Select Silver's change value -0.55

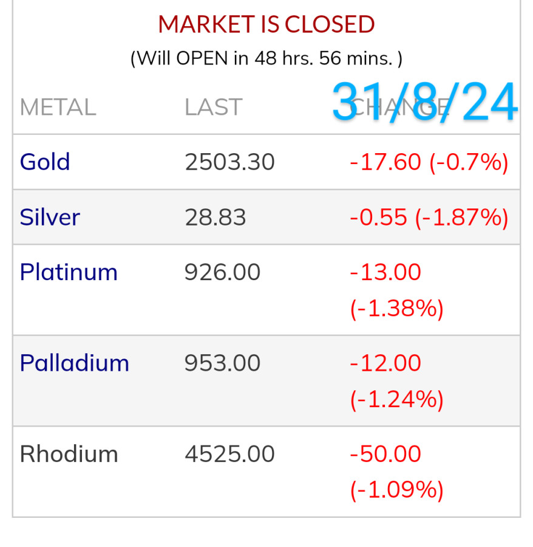[x=378, y=217]
